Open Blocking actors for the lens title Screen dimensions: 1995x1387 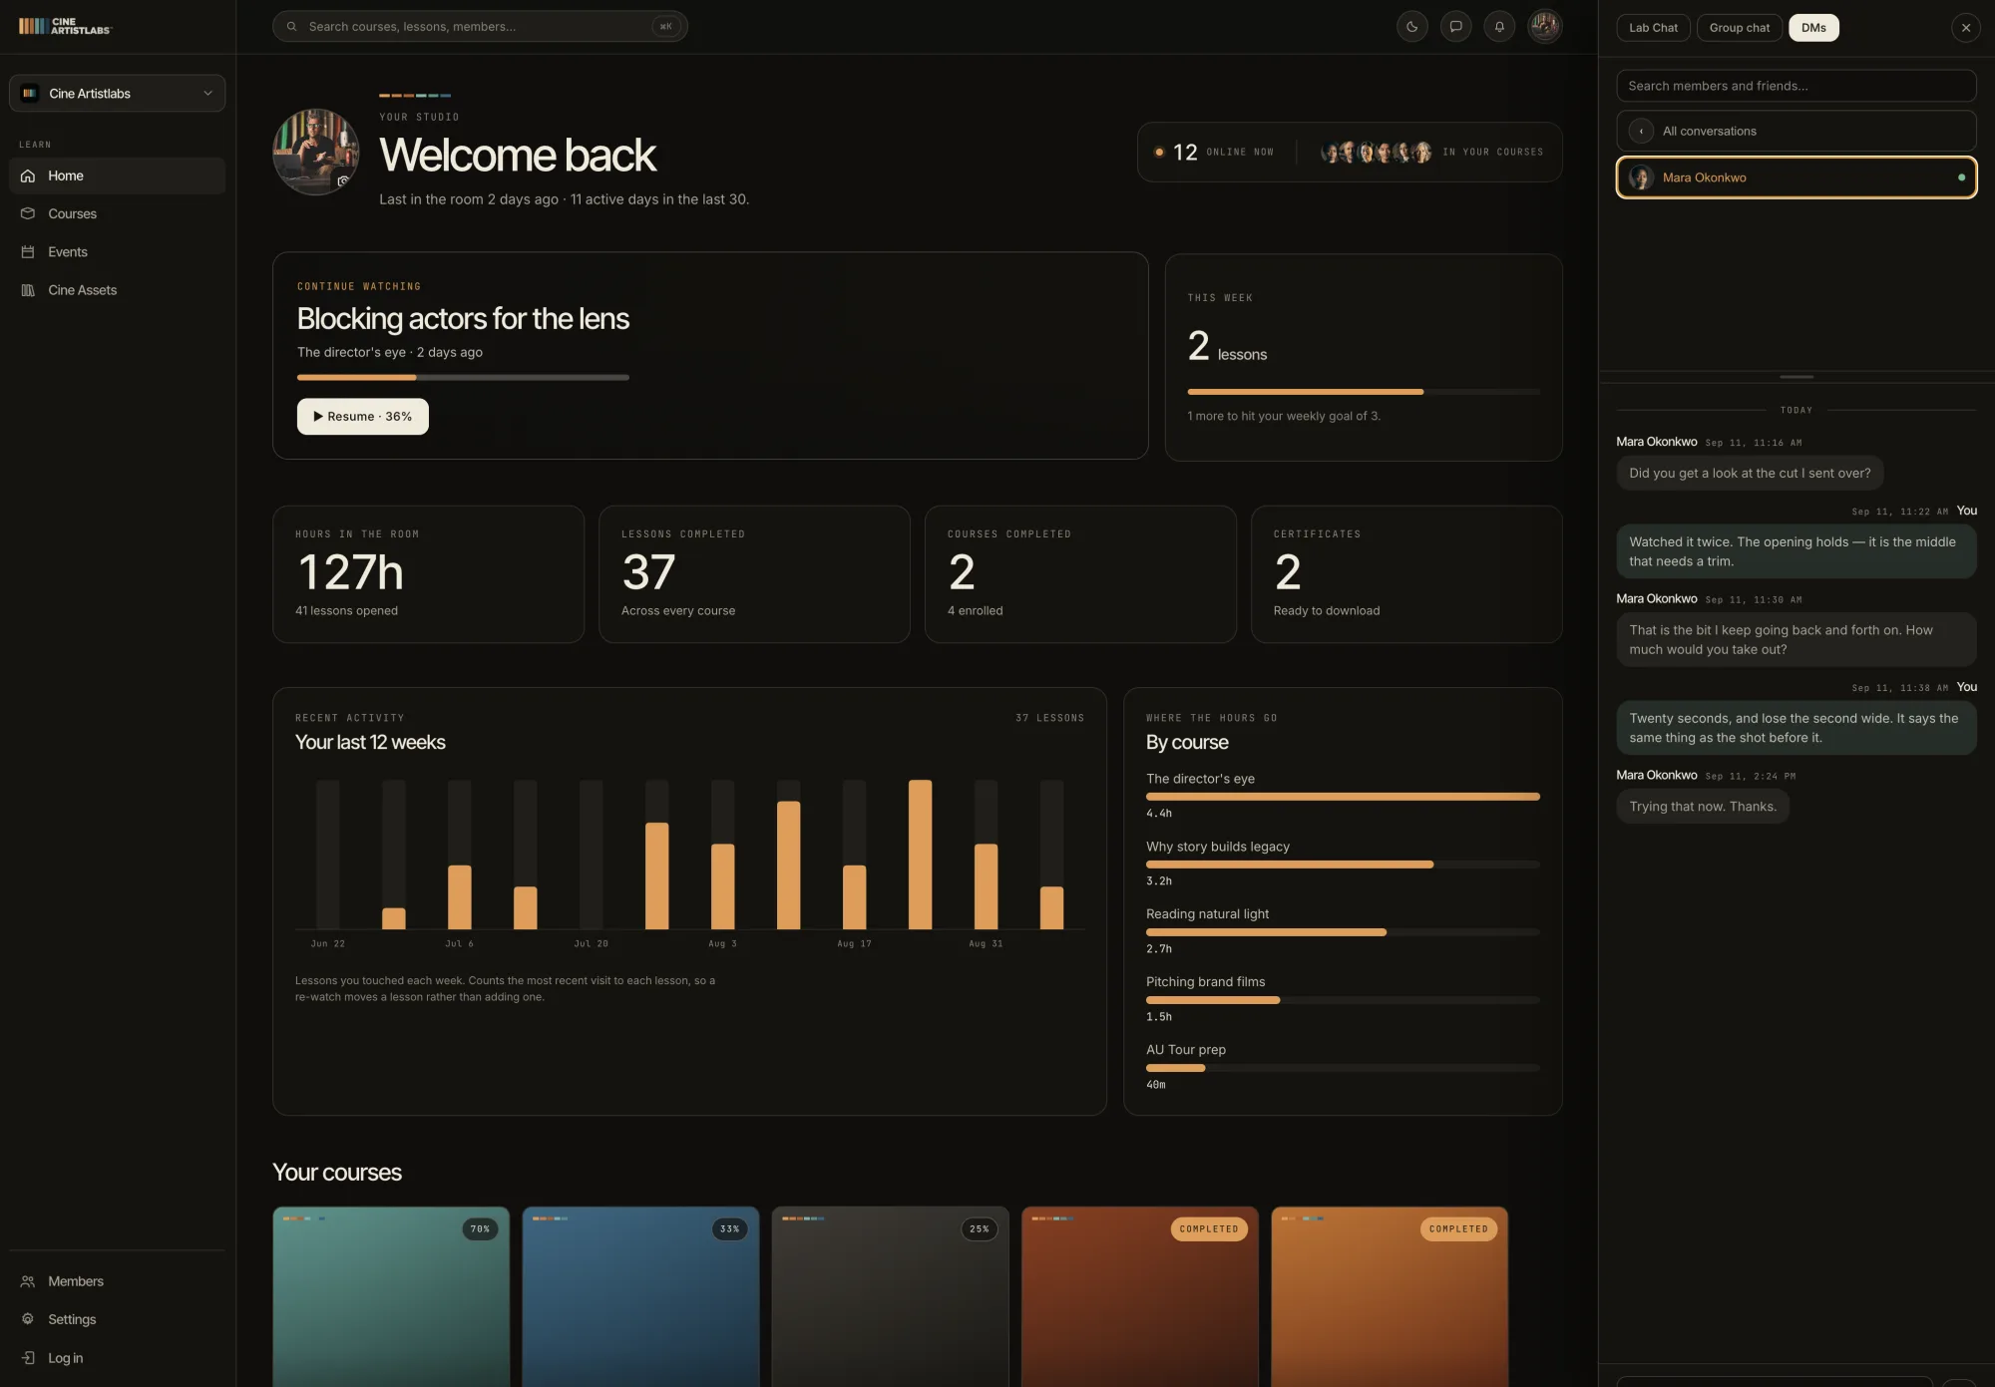coord(463,319)
